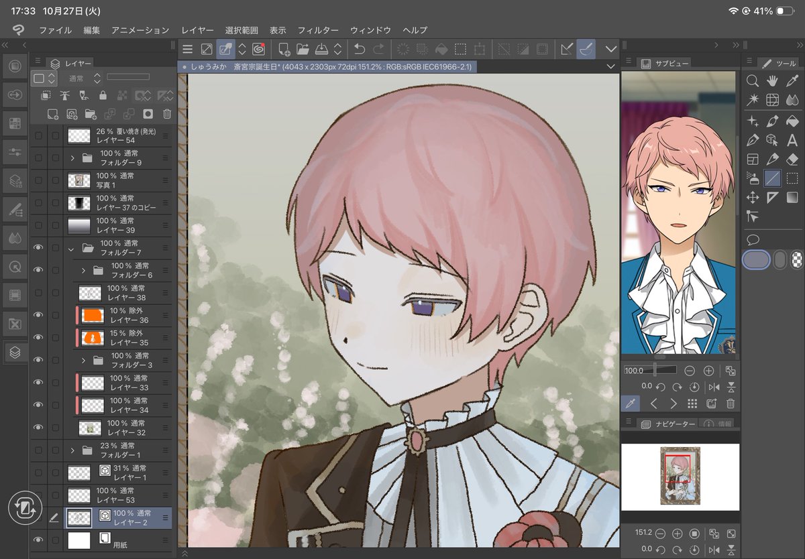Expand the フォルダー 1 folder
Screen dimensions: 805x559
72,450
